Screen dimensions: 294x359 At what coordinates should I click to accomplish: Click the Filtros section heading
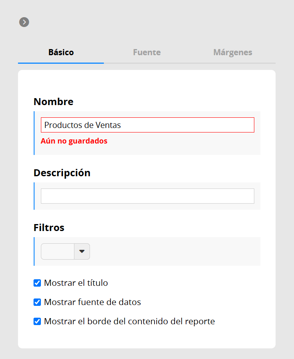[49, 228]
